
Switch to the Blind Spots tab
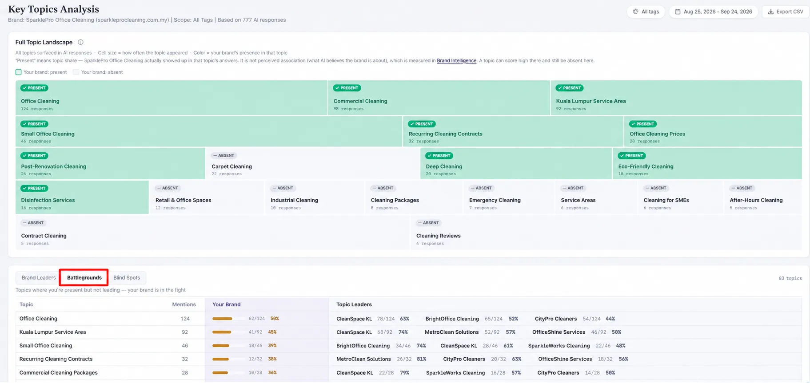pos(127,278)
